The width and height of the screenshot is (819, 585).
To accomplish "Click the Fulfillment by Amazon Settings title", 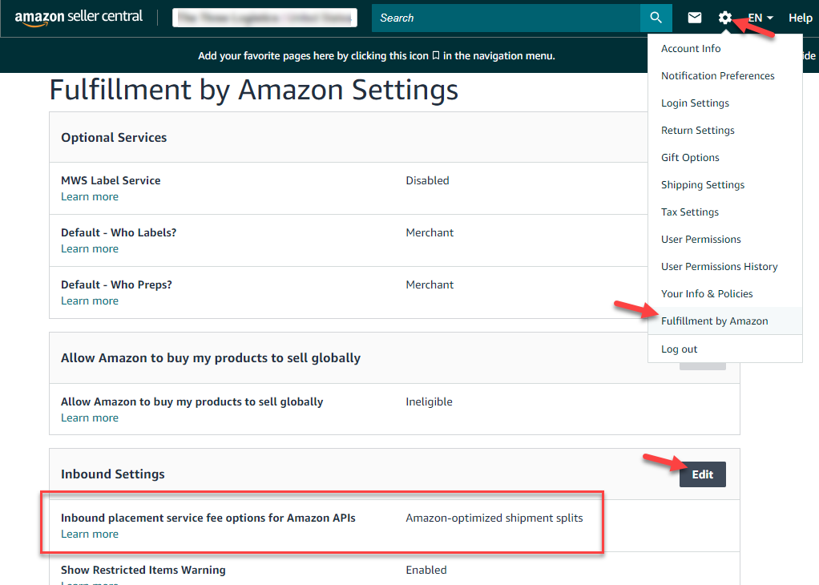I will [x=254, y=90].
